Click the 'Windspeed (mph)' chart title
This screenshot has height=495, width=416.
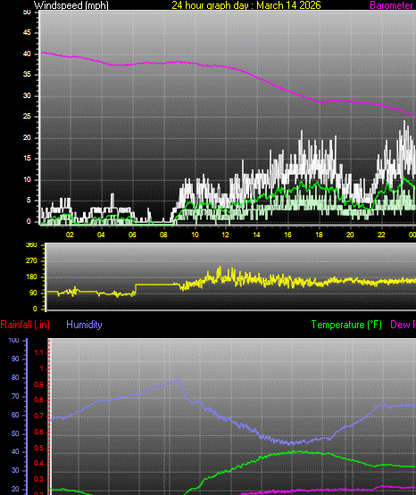click(x=71, y=5)
